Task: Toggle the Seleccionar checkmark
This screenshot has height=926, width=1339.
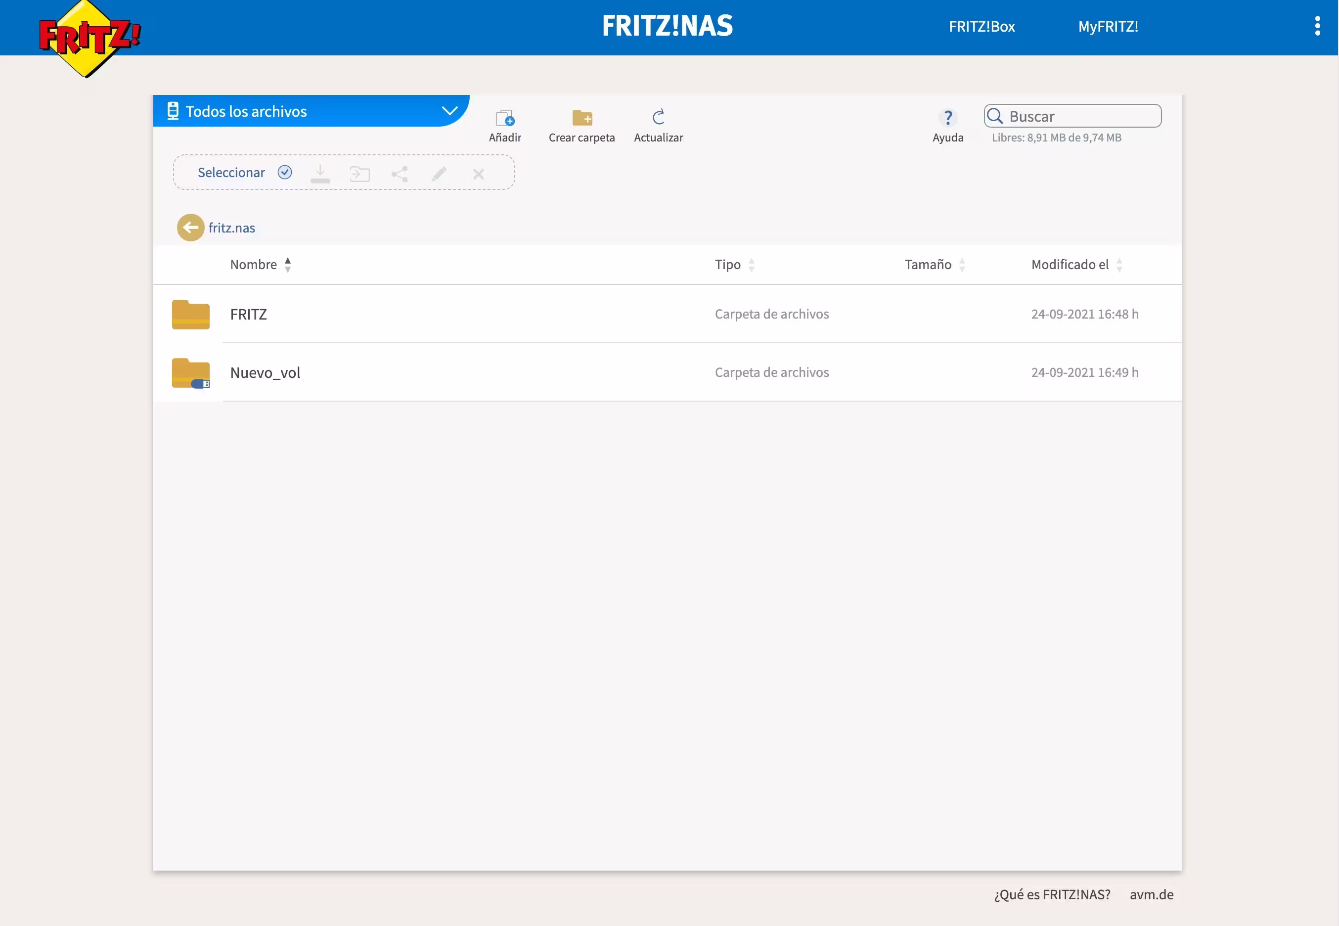Action: 285,172
